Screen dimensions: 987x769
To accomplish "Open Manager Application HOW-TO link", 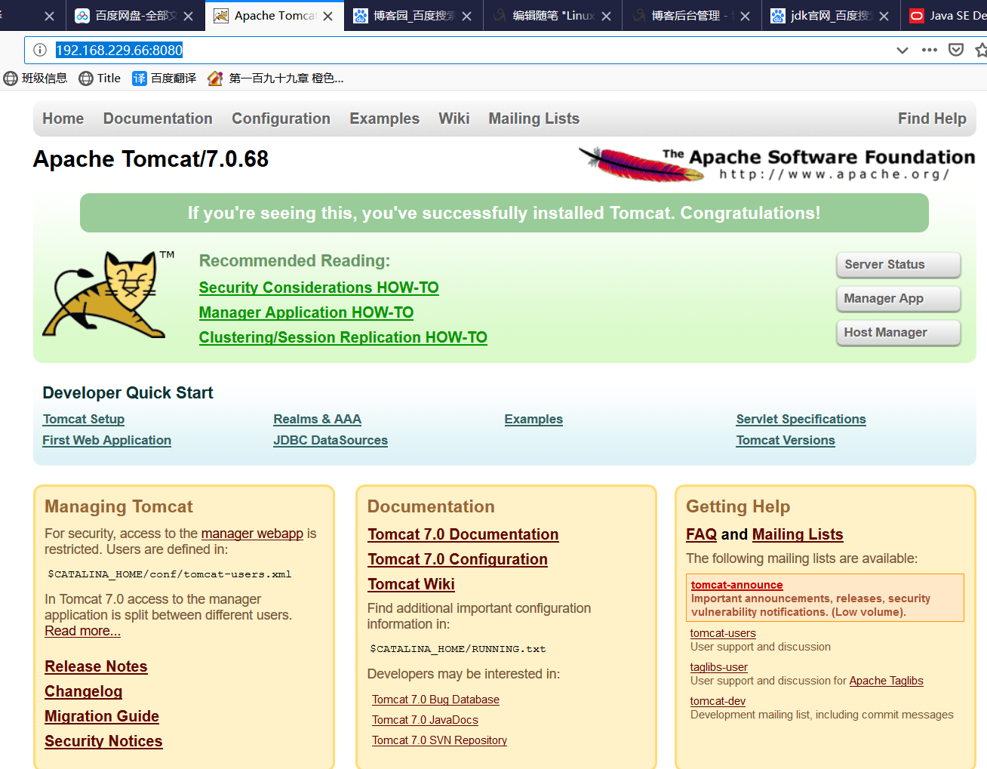I will click(306, 312).
